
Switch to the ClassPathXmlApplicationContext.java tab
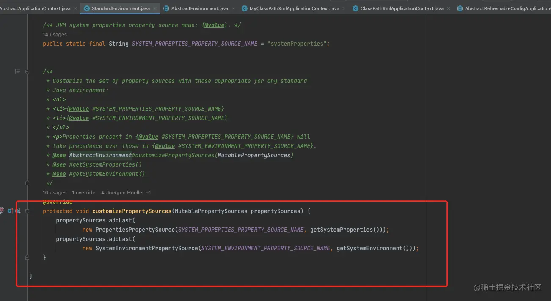pyautogui.click(x=402, y=8)
